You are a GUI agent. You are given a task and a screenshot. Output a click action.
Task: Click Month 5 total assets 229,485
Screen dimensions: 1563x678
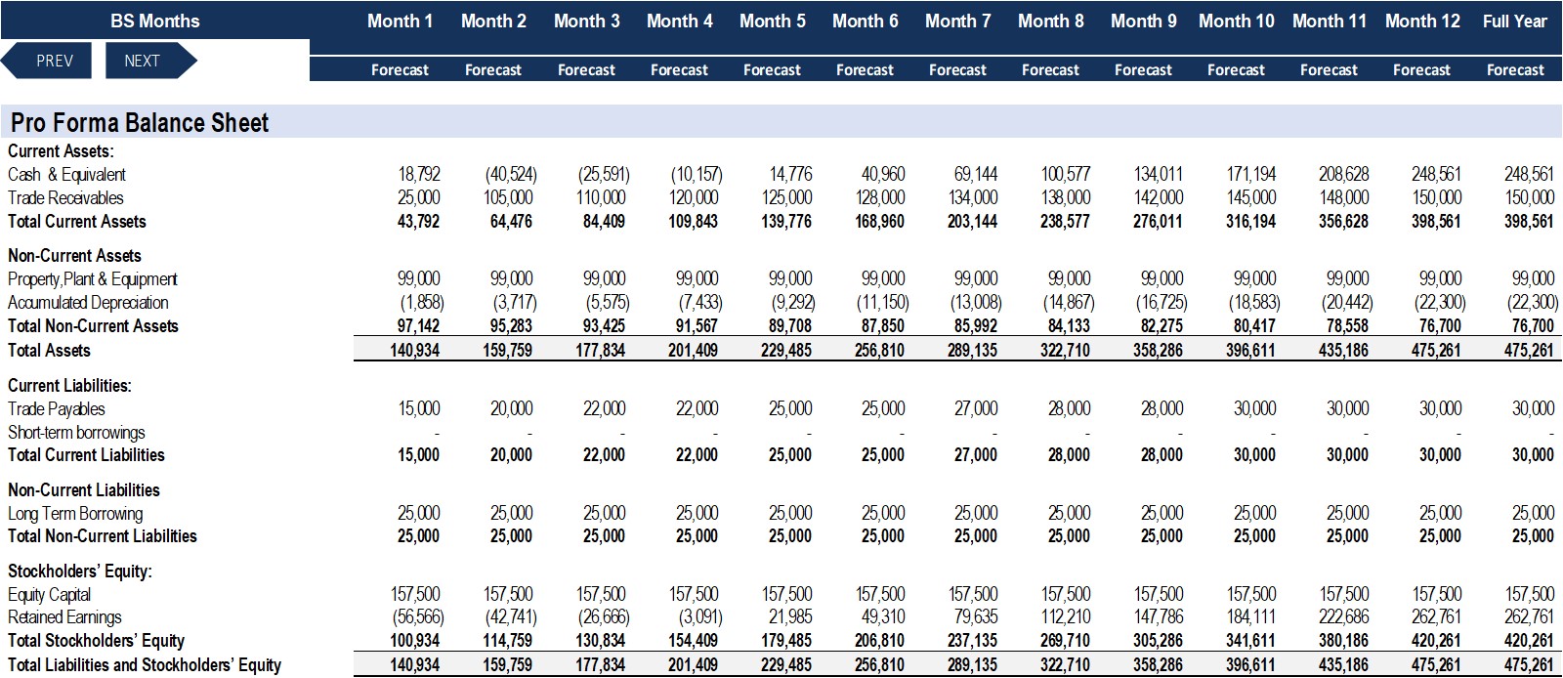coord(786,351)
